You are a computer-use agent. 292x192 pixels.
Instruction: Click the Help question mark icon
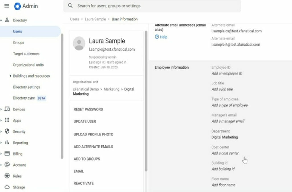click(x=157, y=37)
